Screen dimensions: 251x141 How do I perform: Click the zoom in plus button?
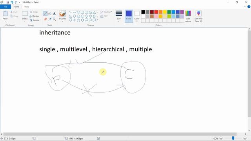[245, 138]
